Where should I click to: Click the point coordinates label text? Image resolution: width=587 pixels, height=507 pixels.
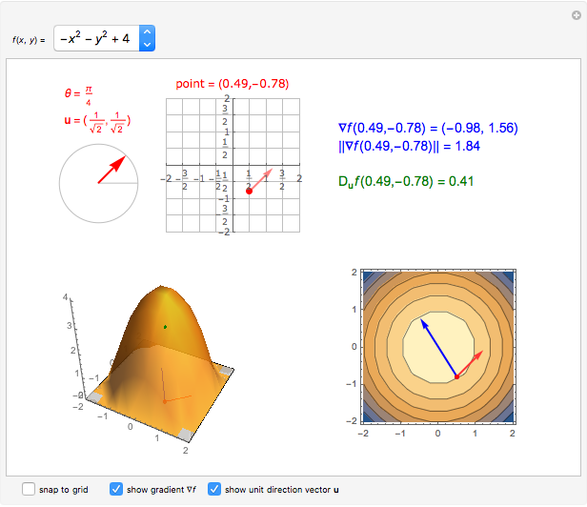[233, 84]
